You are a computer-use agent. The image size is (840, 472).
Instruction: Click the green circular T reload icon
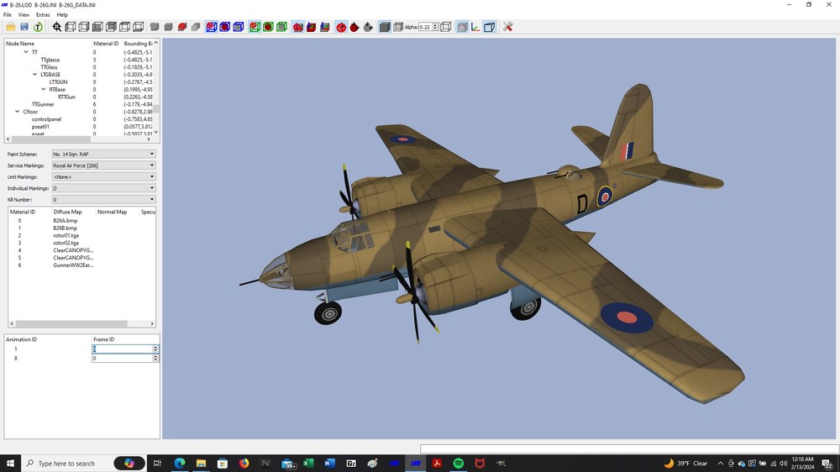[38, 27]
